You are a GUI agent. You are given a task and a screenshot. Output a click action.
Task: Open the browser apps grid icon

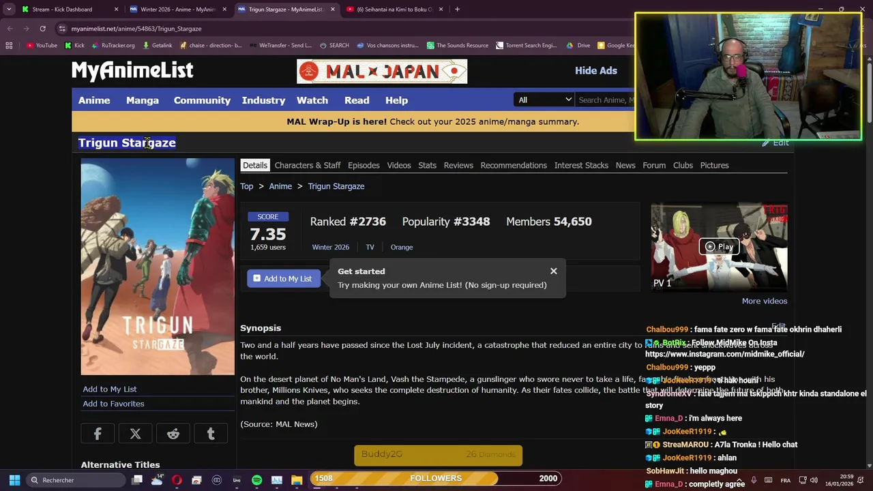9,46
